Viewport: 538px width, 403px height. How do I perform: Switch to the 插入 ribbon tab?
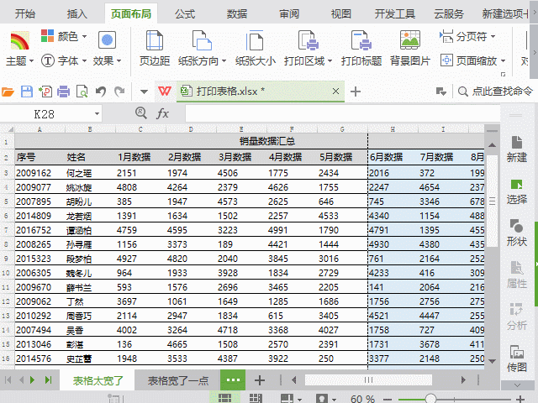click(76, 14)
